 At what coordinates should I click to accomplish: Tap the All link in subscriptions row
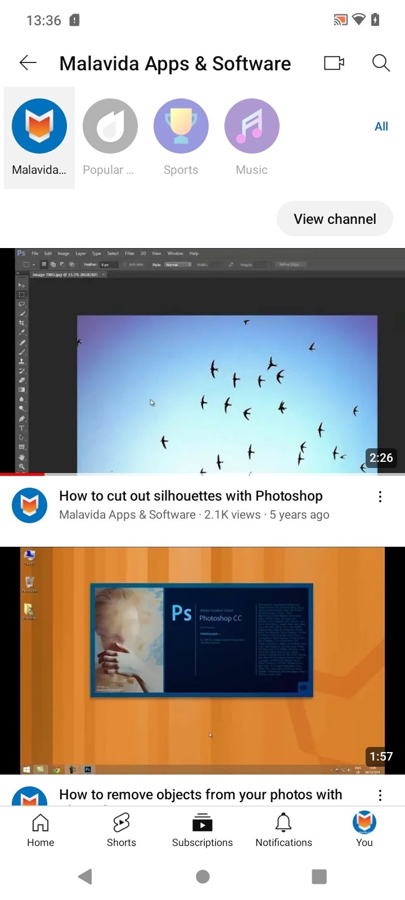click(x=381, y=127)
